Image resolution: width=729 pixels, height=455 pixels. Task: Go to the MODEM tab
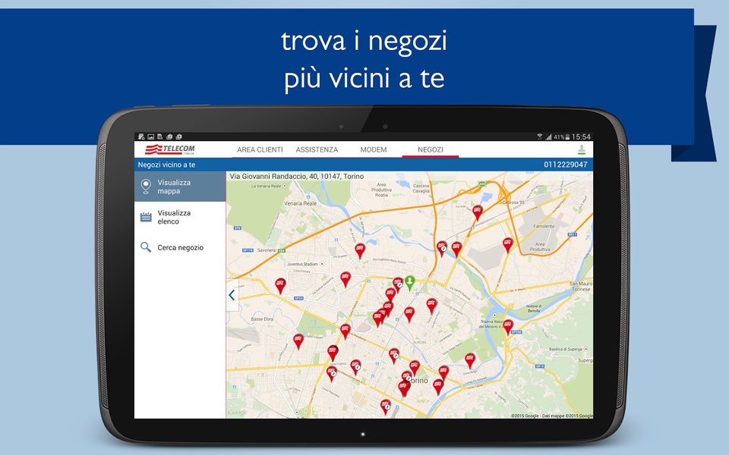tap(374, 149)
